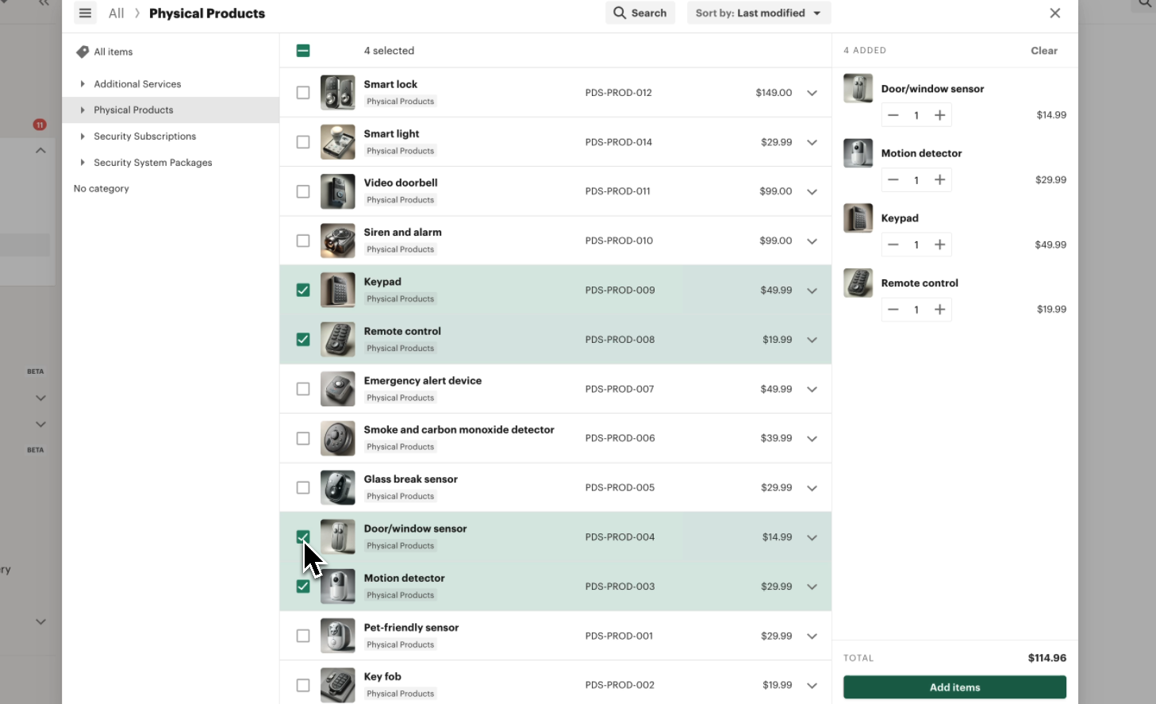Expand the Video doorbell row chevron

812,192
